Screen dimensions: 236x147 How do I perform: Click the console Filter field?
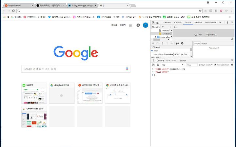click(192, 65)
